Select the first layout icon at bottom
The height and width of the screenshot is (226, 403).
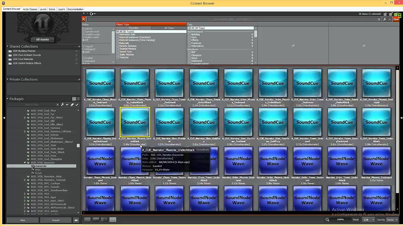tap(88, 220)
